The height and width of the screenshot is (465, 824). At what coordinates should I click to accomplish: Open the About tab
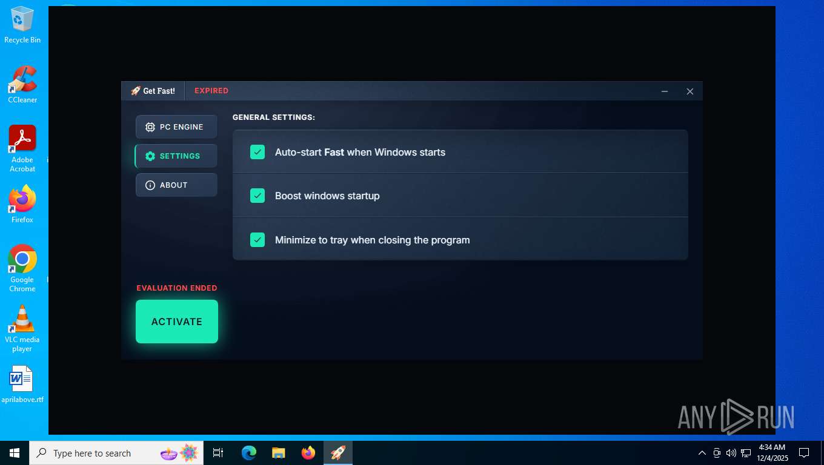(x=176, y=185)
